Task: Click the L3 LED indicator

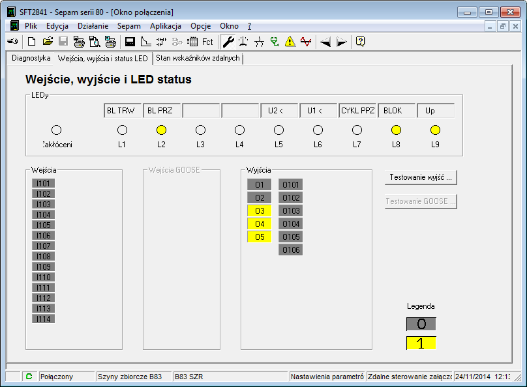Action: click(x=201, y=130)
